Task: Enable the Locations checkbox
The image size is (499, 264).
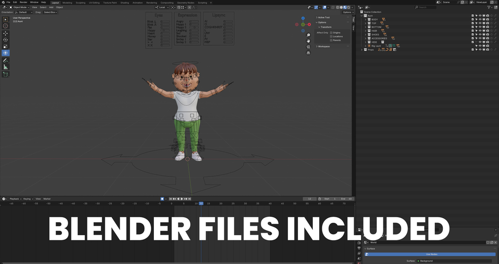Action: pos(331,36)
